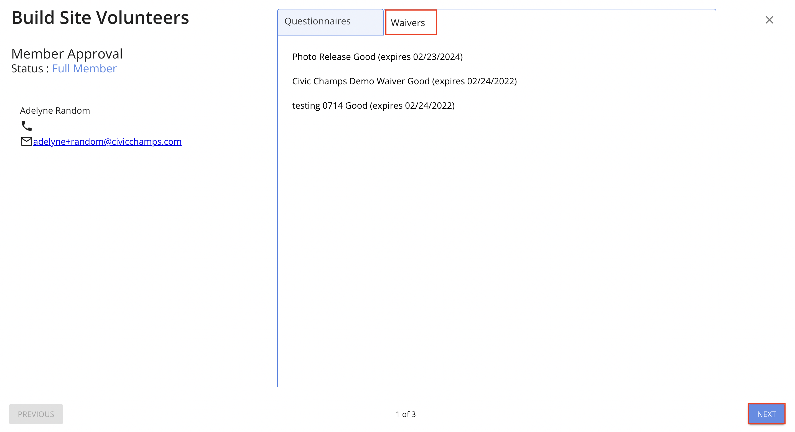Switch to the Questionnaires tab
Image resolution: width=795 pixels, height=432 pixels.
coord(330,22)
